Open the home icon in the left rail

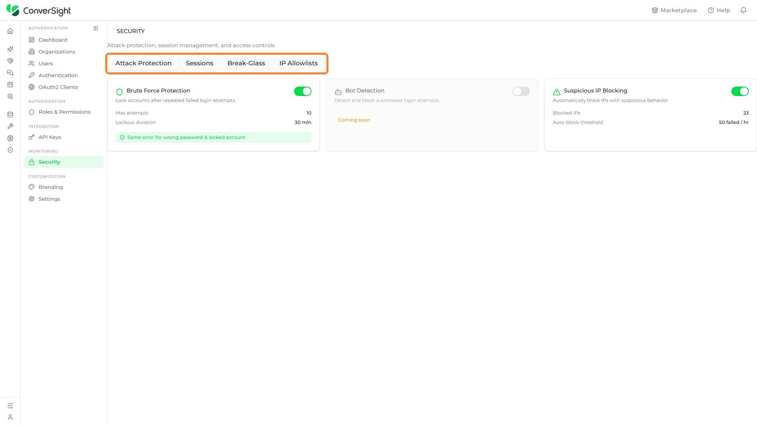point(10,31)
